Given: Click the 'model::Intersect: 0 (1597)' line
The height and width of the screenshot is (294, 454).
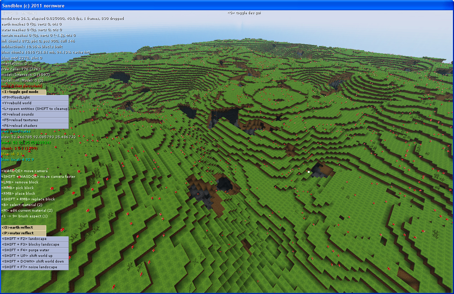Looking at the screenshot, I should (x=25, y=75).
